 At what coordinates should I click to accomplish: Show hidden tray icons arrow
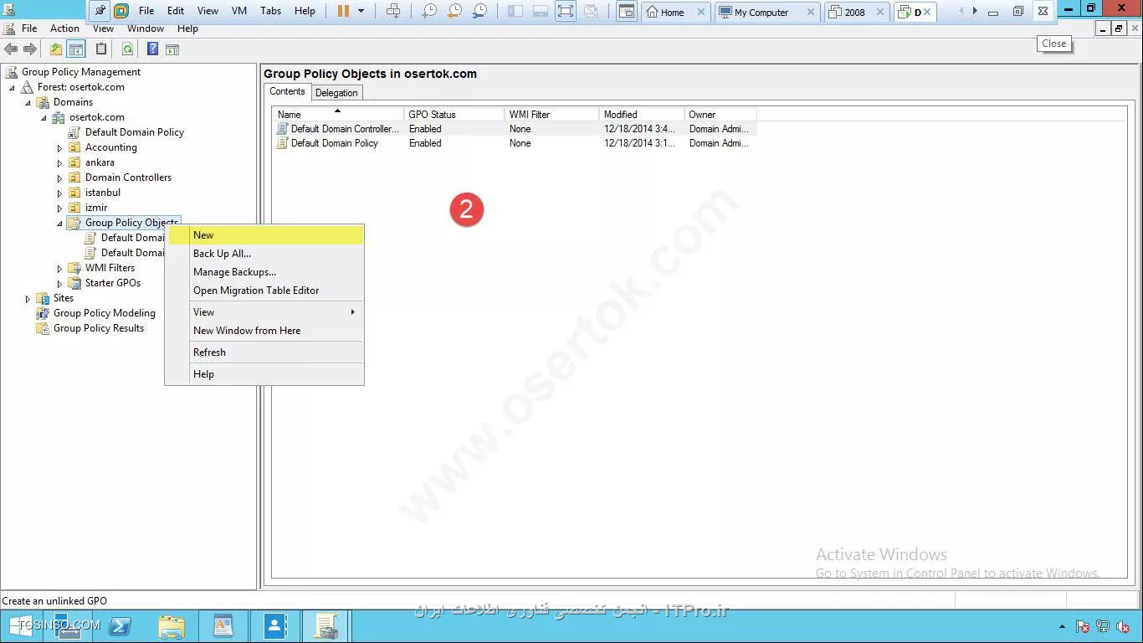[x=1063, y=626]
